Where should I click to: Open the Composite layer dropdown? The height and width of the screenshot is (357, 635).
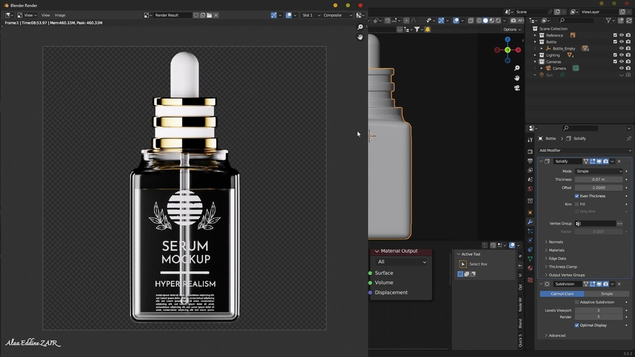coord(337,15)
